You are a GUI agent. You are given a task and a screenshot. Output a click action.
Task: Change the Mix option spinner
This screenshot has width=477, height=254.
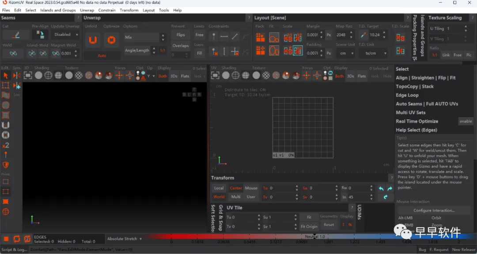pos(163,37)
